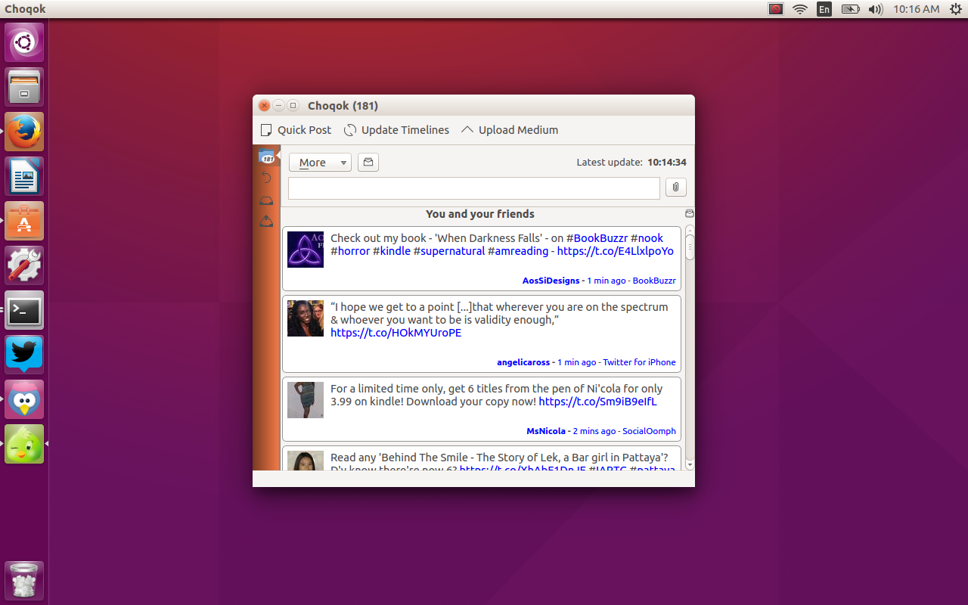This screenshot has height=605, width=968.
Task: Click the Quick Post toolbar button
Action: click(296, 130)
